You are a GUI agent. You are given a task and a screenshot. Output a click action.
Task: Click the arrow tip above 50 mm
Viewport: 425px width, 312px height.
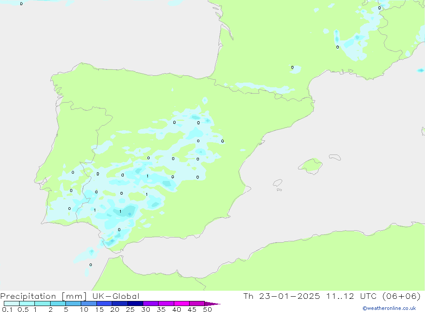[212, 304]
